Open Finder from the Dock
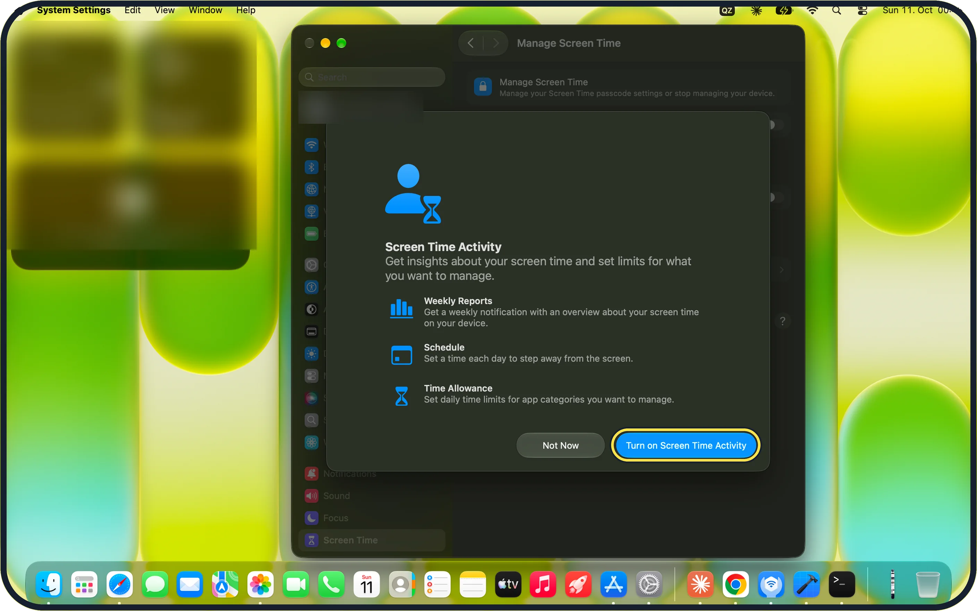Viewport: 977px width, 611px height. tap(49, 584)
